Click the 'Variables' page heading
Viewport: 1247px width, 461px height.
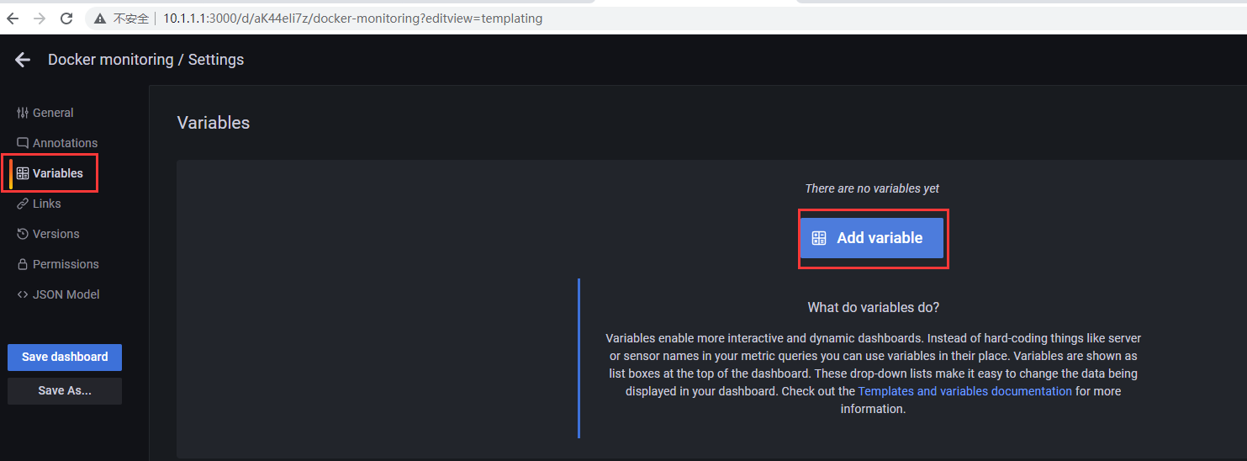pos(214,123)
